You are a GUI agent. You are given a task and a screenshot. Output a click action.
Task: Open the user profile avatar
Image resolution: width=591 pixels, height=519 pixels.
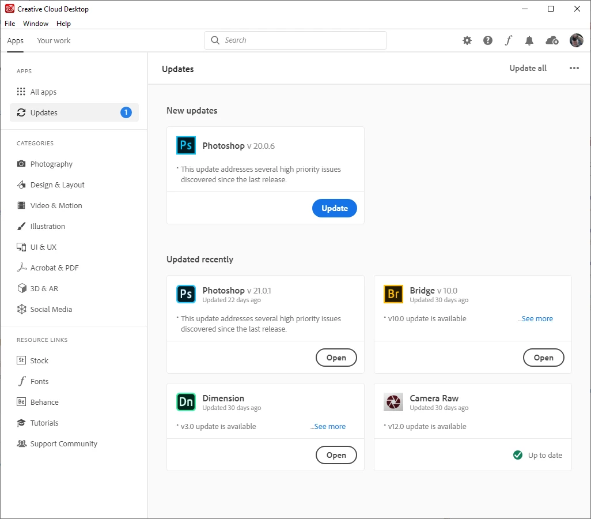tap(576, 40)
